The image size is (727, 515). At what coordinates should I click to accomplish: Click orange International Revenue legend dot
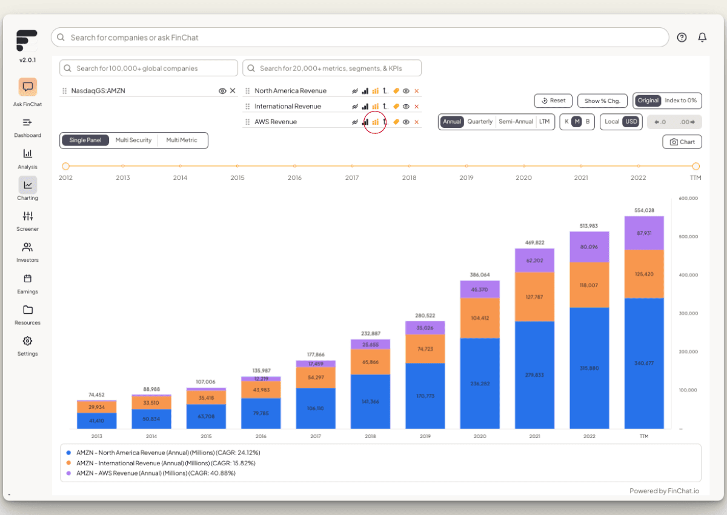coord(69,463)
